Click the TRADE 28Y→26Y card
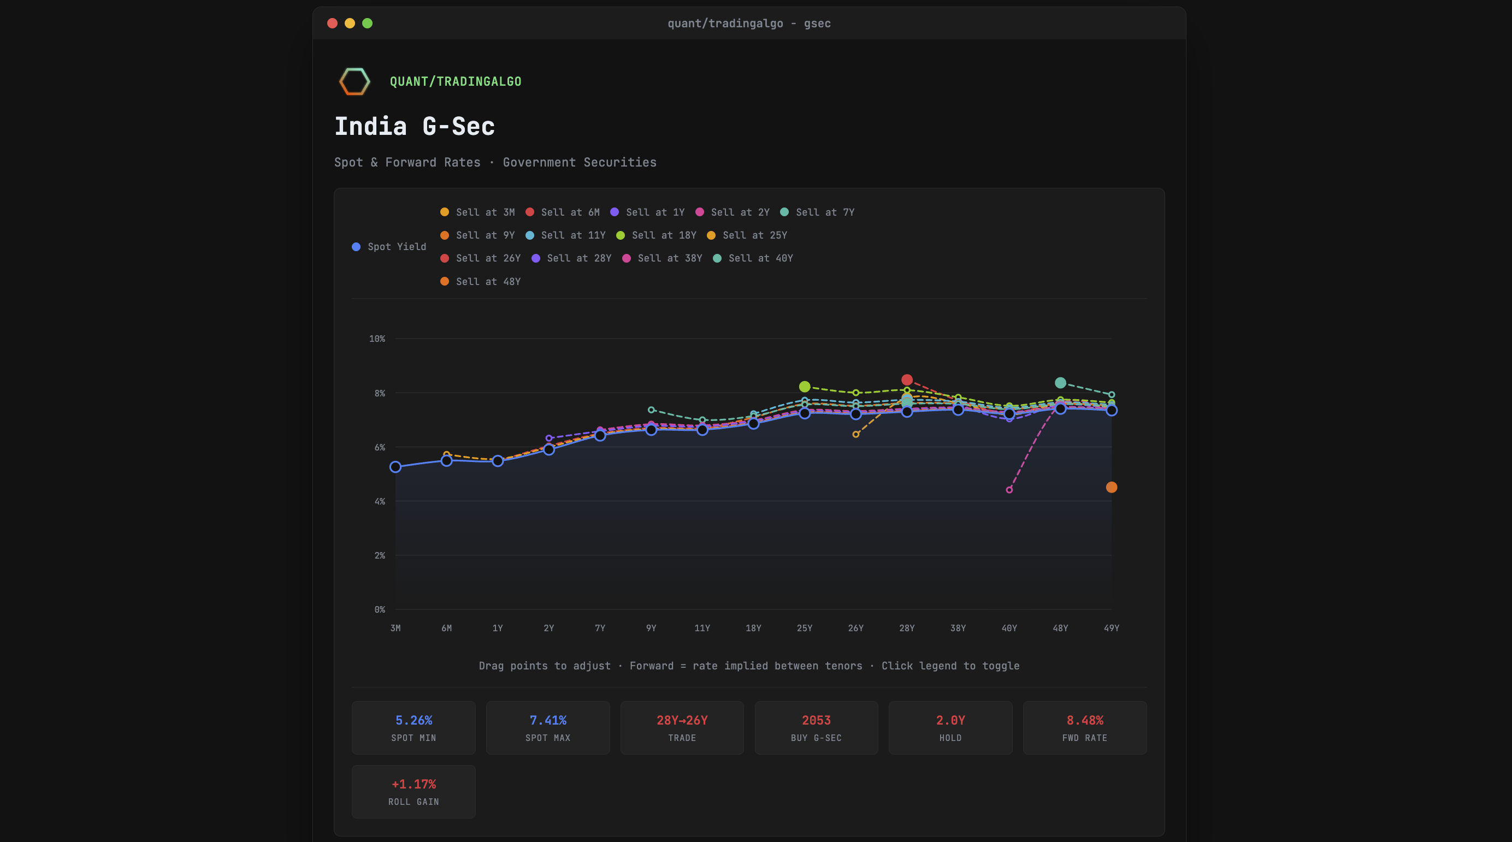The image size is (1512, 842). click(x=682, y=727)
